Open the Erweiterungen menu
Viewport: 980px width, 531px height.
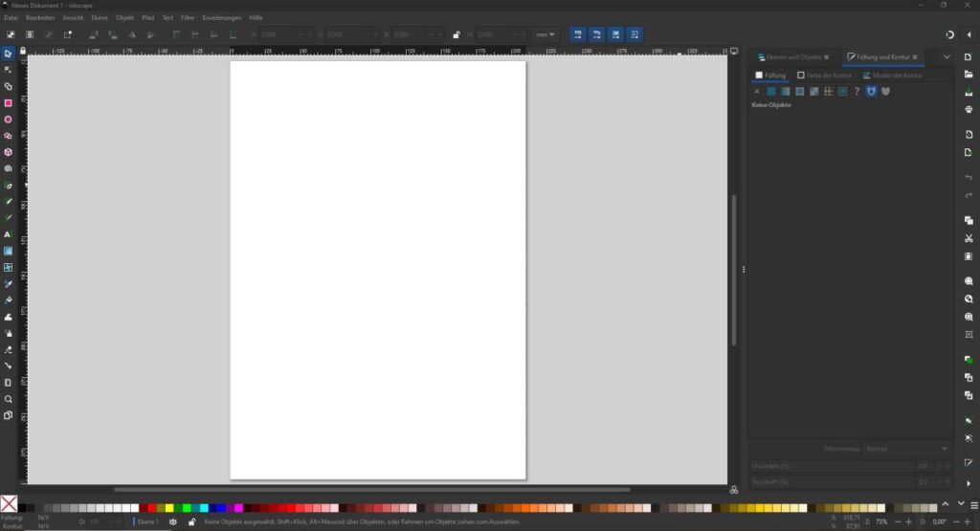click(222, 17)
